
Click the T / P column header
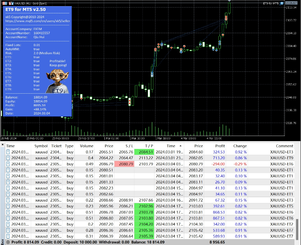[149, 146]
